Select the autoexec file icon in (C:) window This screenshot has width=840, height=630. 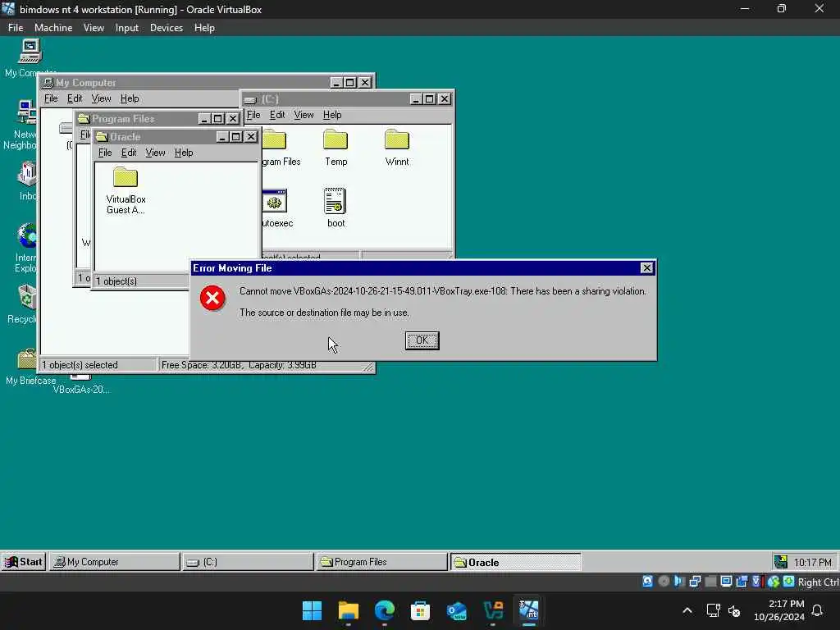click(275, 202)
